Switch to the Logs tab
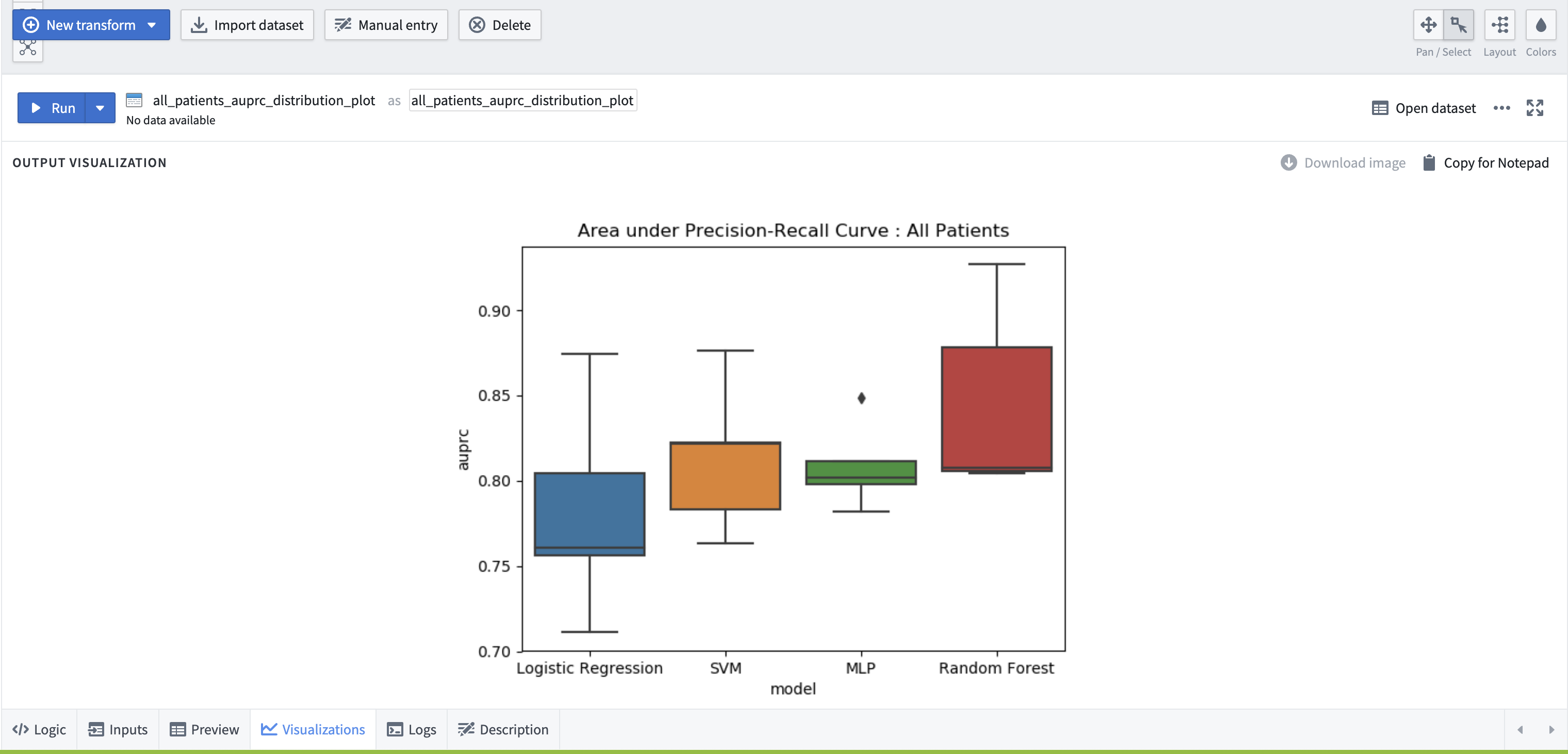The width and height of the screenshot is (1568, 754). pyautogui.click(x=412, y=729)
